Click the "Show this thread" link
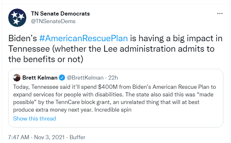 click(35, 119)
